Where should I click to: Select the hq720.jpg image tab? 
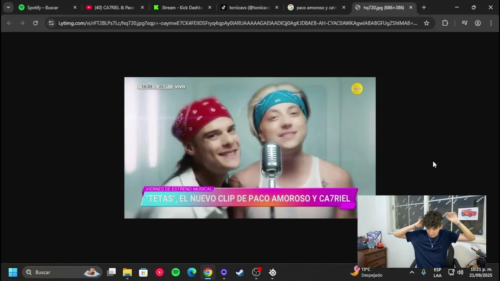(x=384, y=7)
